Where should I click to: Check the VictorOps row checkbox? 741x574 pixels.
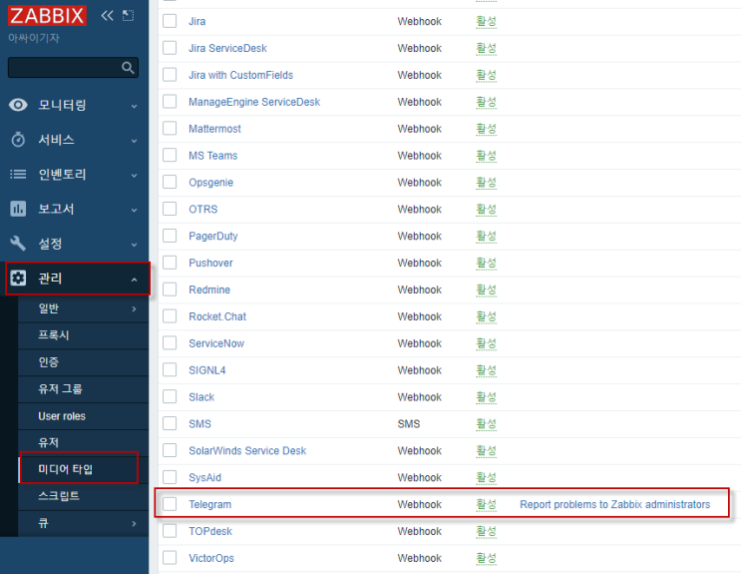pyautogui.click(x=170, y=557)
